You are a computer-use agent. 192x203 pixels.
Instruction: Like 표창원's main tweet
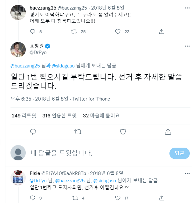(x=122, y=131)
